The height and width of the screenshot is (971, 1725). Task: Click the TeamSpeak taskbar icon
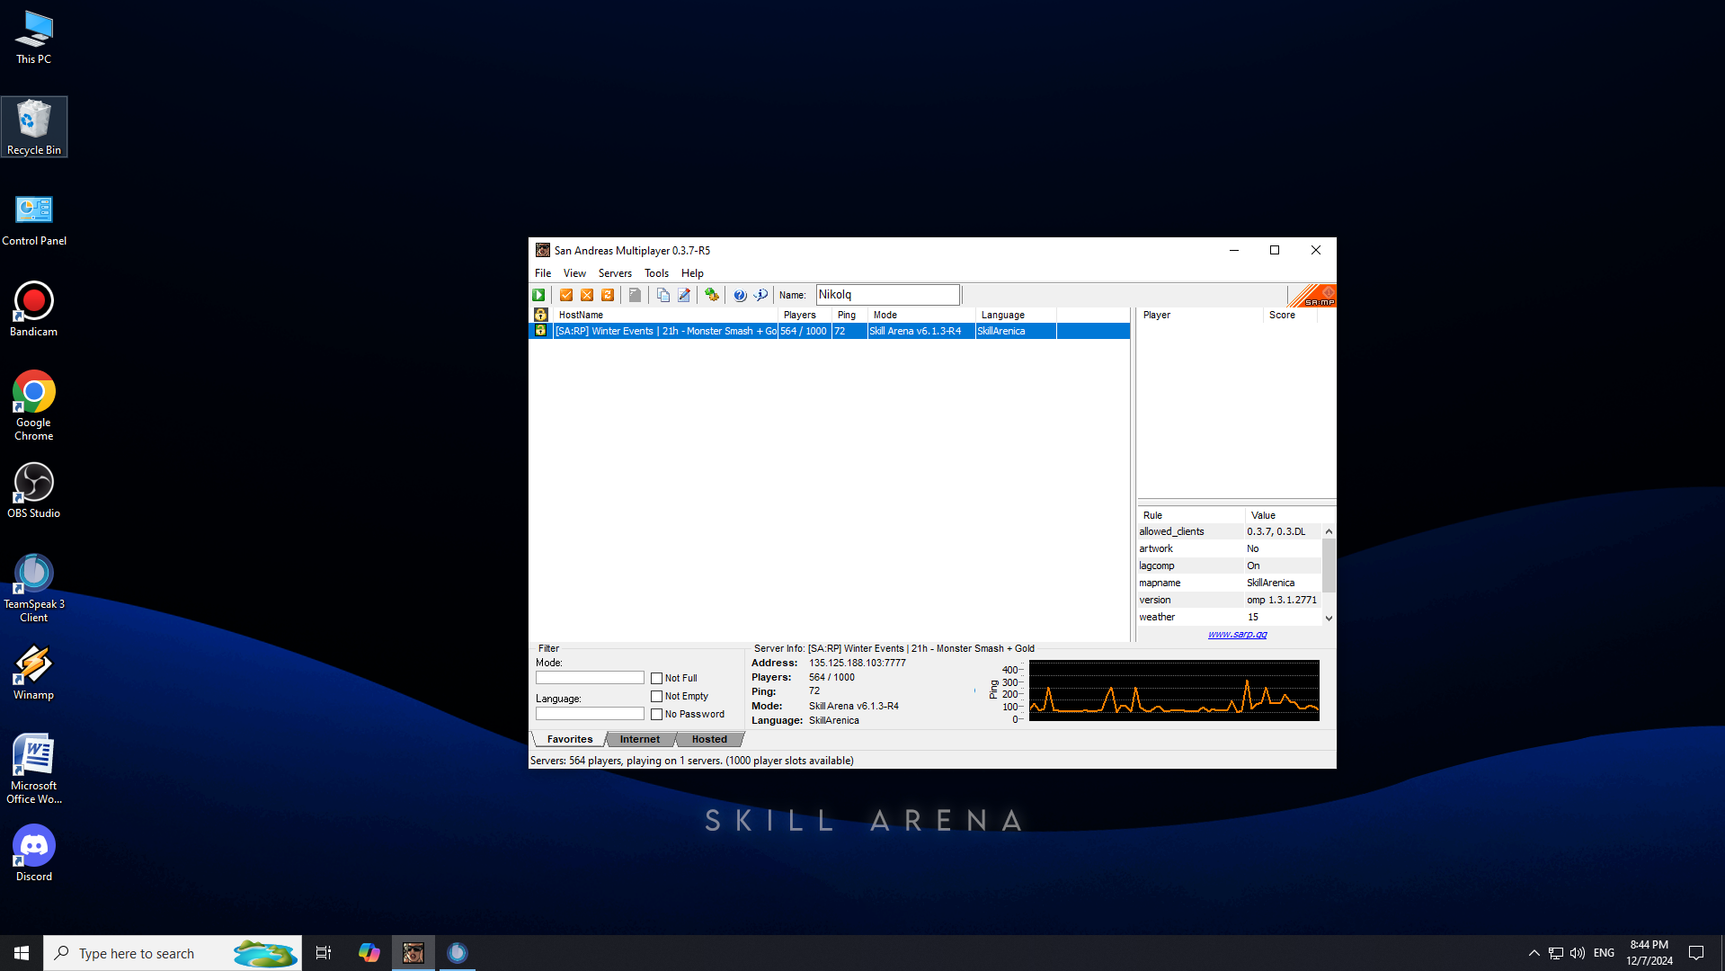(x=458, y=953)
